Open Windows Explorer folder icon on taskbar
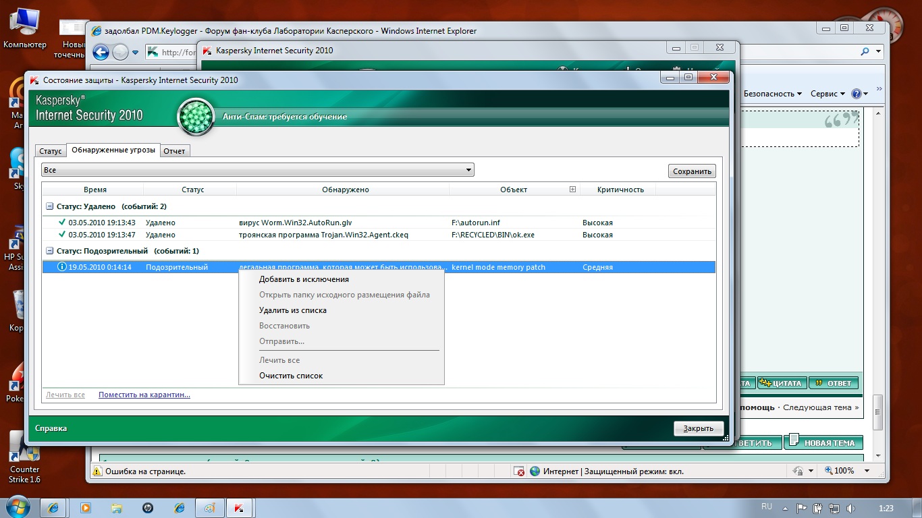This screenshot has width=922, height=518. point(117,508)
